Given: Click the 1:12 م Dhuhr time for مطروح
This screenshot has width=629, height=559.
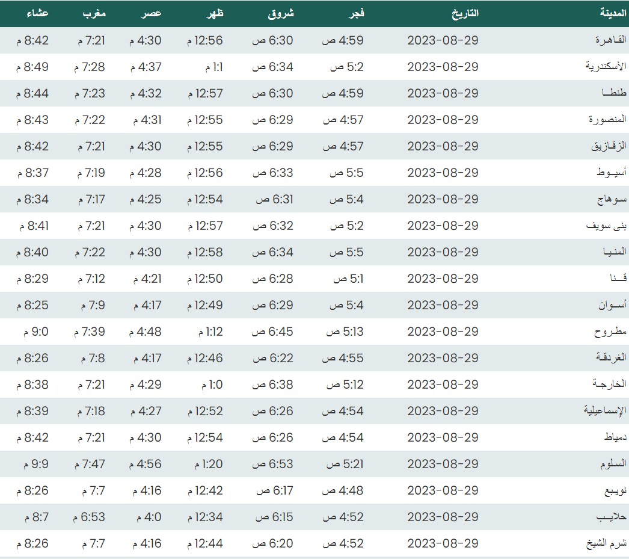Looking at the screenshot, I should coord(210,332).
